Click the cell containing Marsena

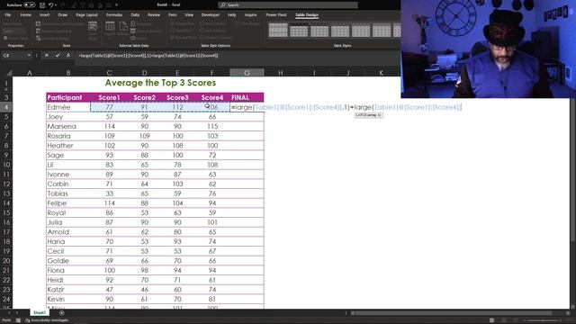68,126
